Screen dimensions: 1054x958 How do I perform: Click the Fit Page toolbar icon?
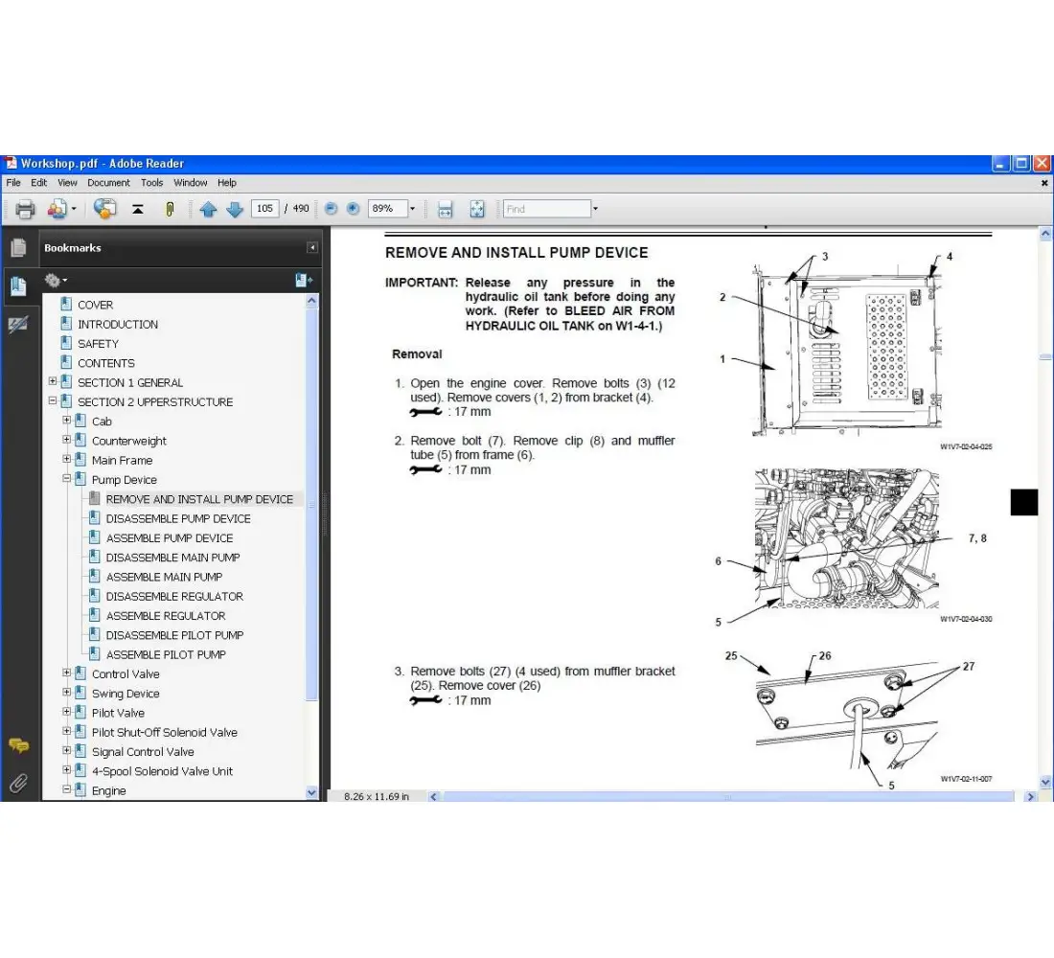pos(476,209)
